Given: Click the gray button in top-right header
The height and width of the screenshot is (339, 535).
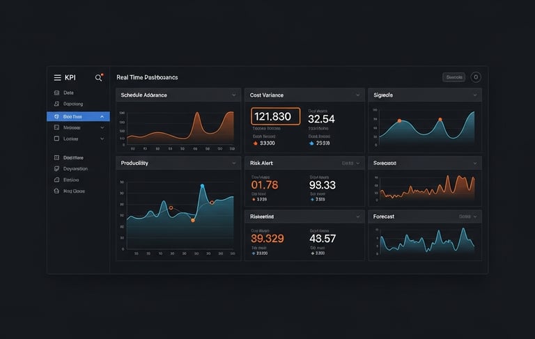Looking at the screenshot, I should coord(453,77).
